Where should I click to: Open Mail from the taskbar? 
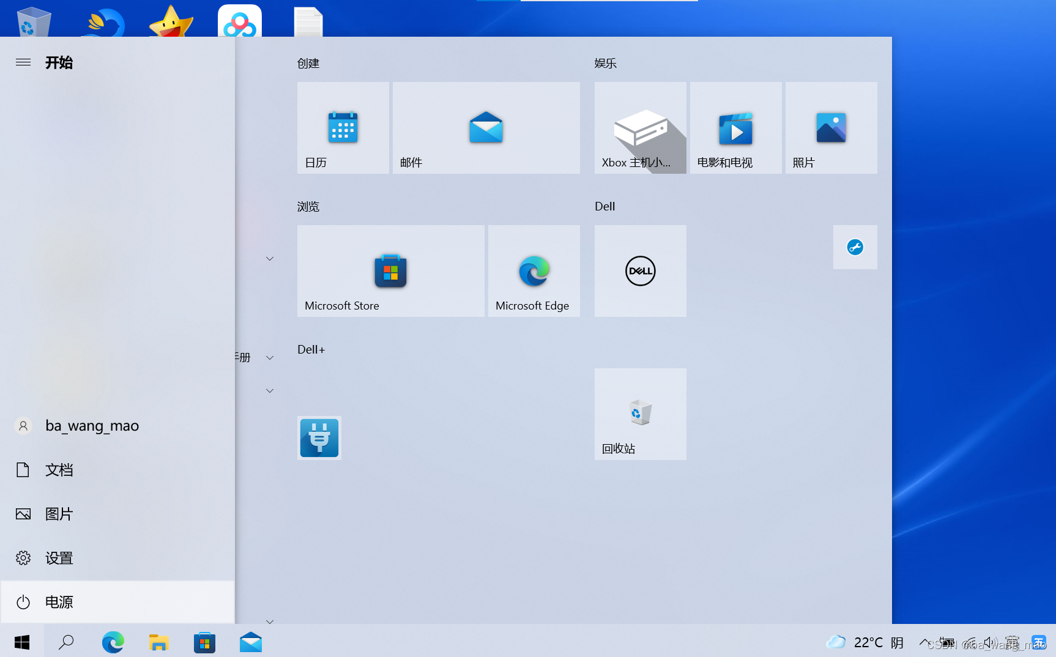pyautogui.click(x=251, y=642)
